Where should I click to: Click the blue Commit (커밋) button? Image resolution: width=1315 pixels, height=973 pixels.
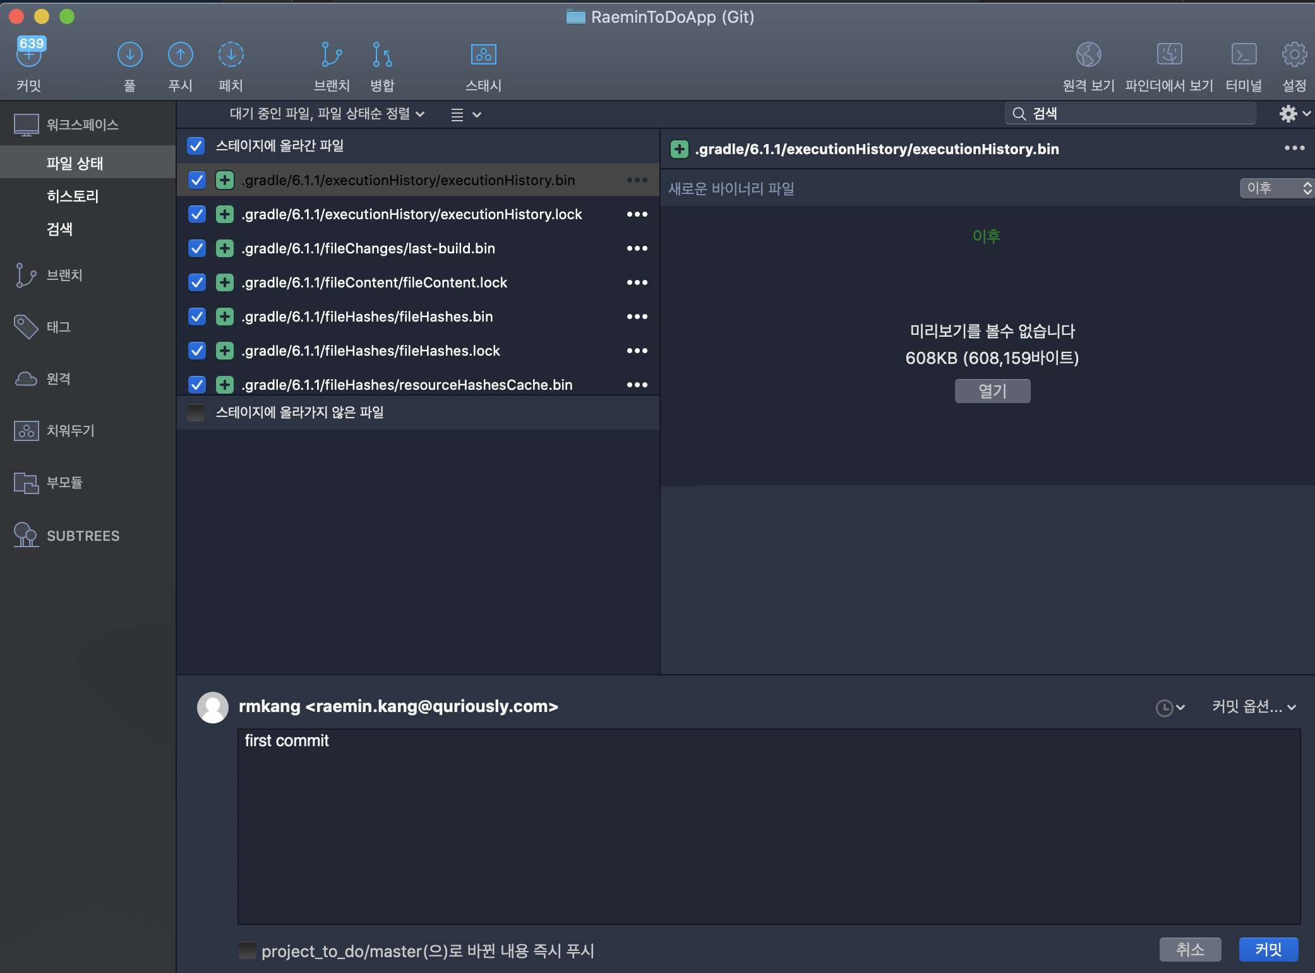click(x=1268, y=950)
